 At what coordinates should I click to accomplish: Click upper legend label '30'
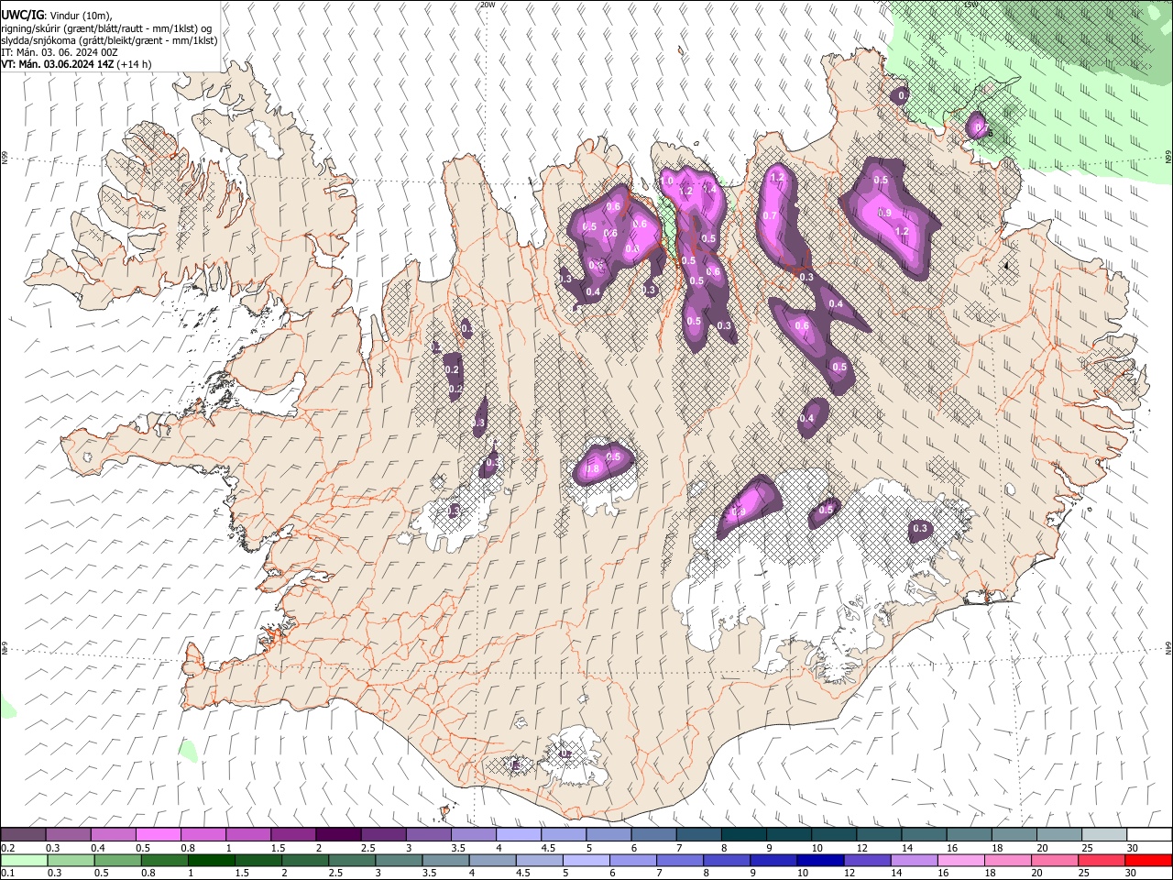pos(1133,848)
